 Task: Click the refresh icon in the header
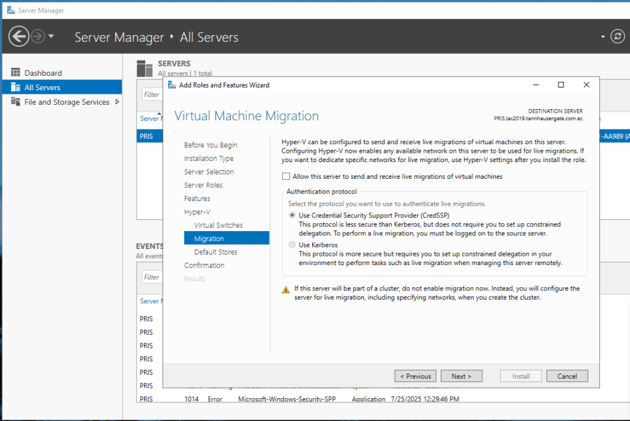(x=617, y=37)
